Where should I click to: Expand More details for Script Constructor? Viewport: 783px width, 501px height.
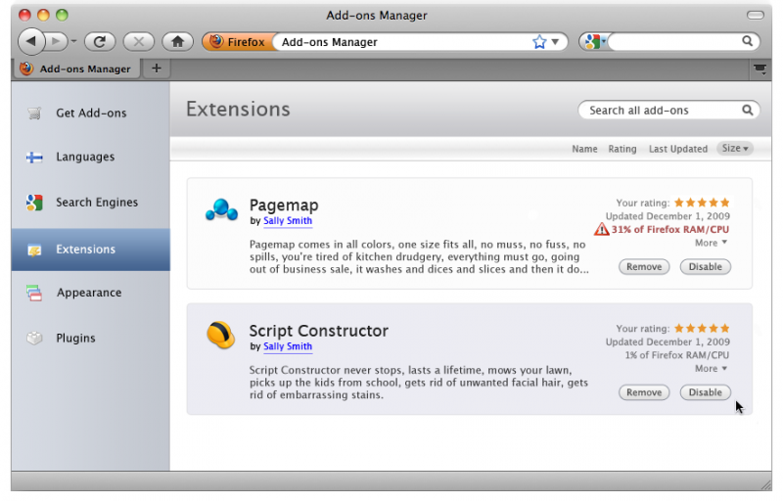click(711, 369)
